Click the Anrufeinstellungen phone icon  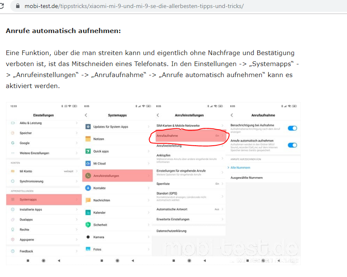(x=88, y=176)
